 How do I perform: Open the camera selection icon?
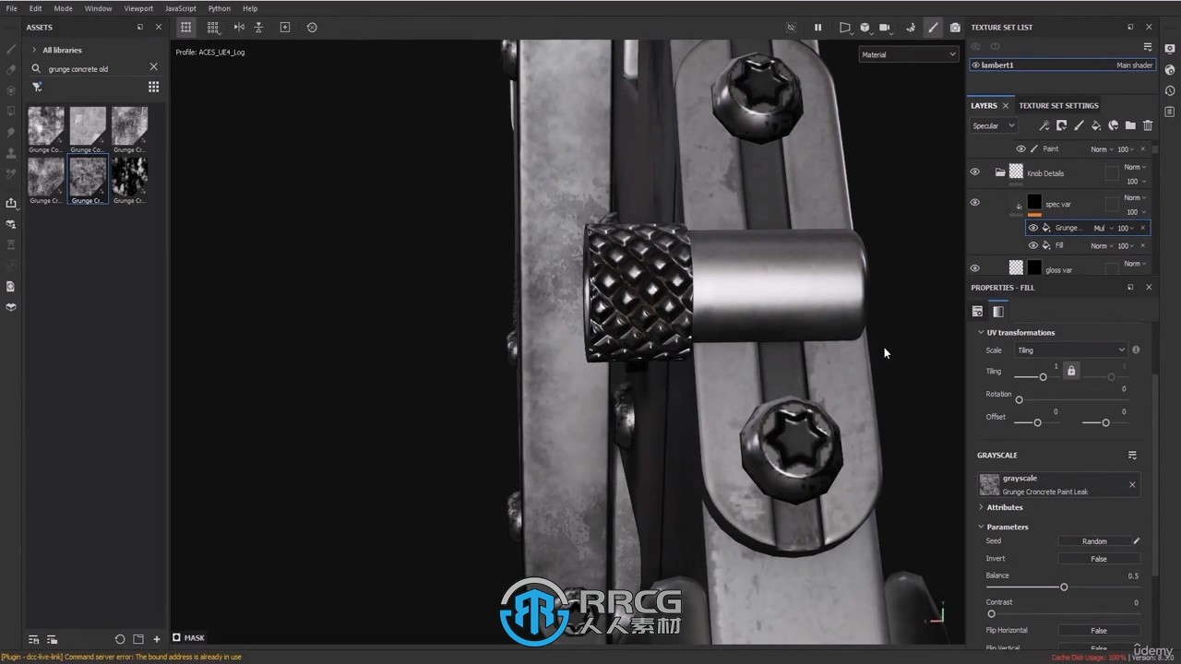point(885,28)
